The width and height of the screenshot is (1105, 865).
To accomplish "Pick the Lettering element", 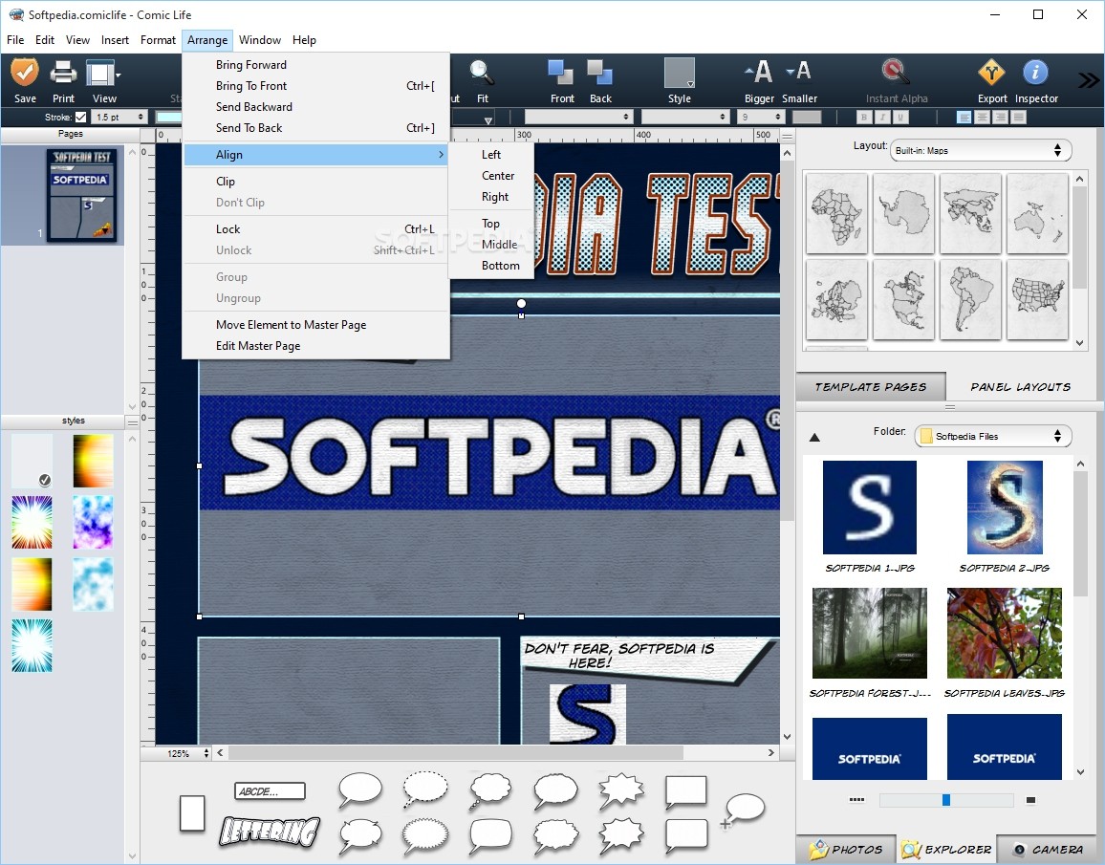I will click(x=270, y=832).
